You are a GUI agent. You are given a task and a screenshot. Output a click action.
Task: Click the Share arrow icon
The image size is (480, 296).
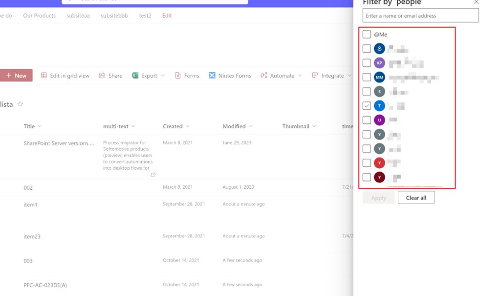(x=102, y=75)
